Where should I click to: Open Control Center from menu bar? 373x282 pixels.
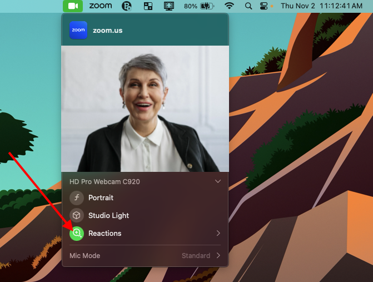263,6
